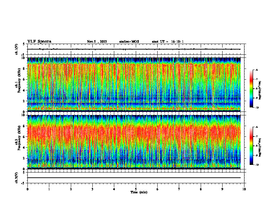The image size is (275, 212).
Task: Click time axis tick label '3'
Action: 92,189
